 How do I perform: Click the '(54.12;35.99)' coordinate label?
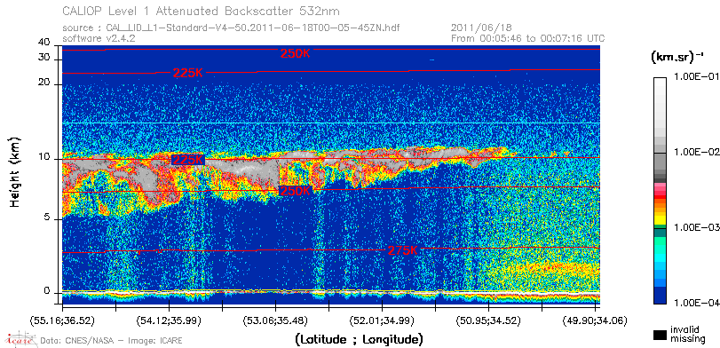tap(170, 320)
